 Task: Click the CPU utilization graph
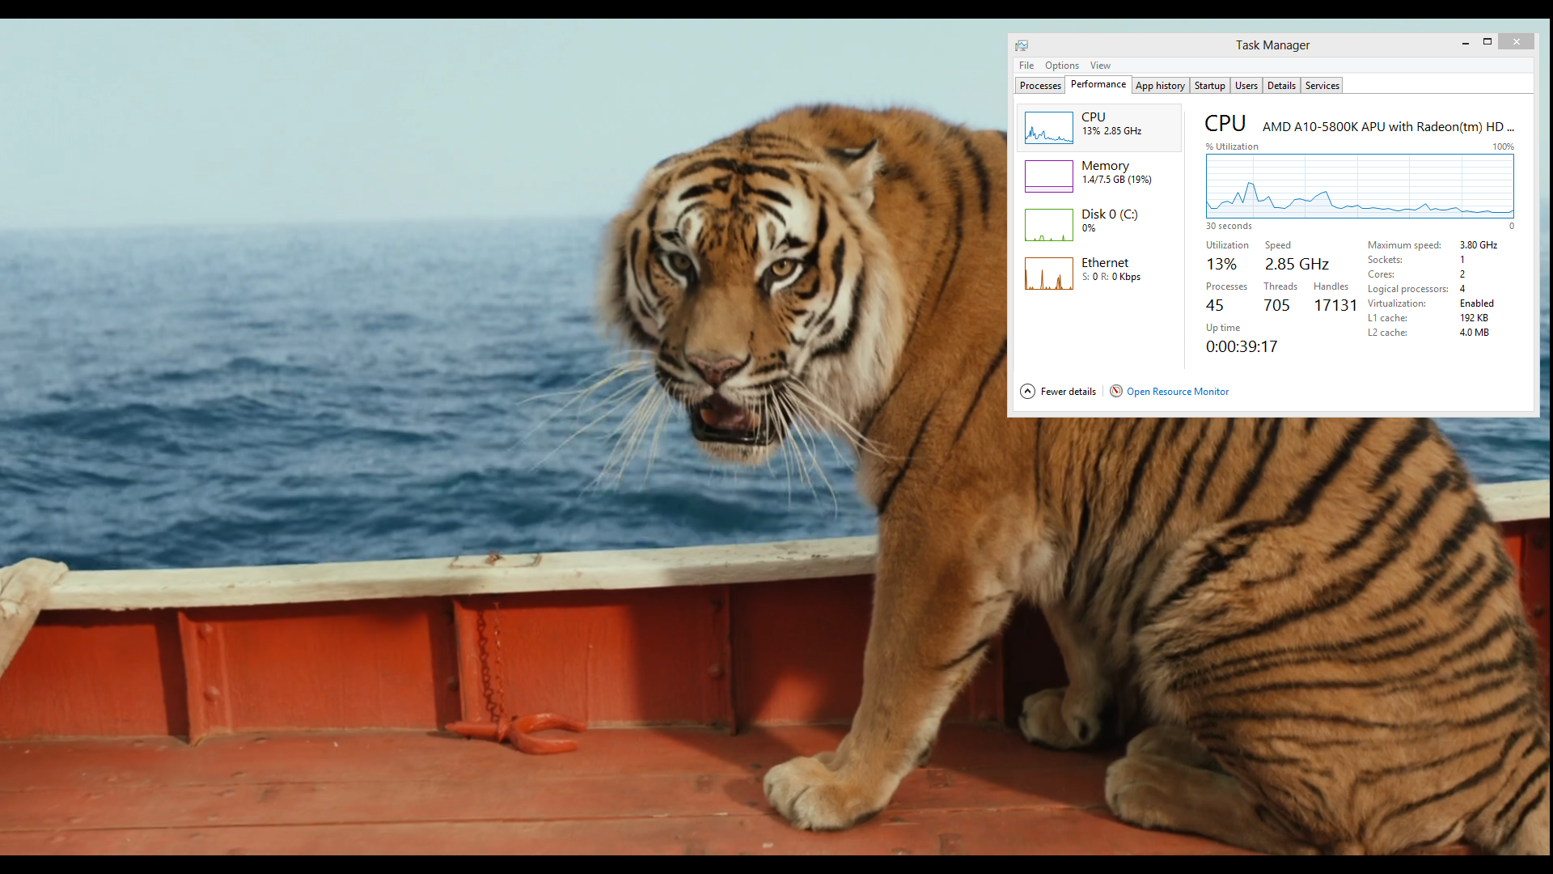click(1360, 186)
